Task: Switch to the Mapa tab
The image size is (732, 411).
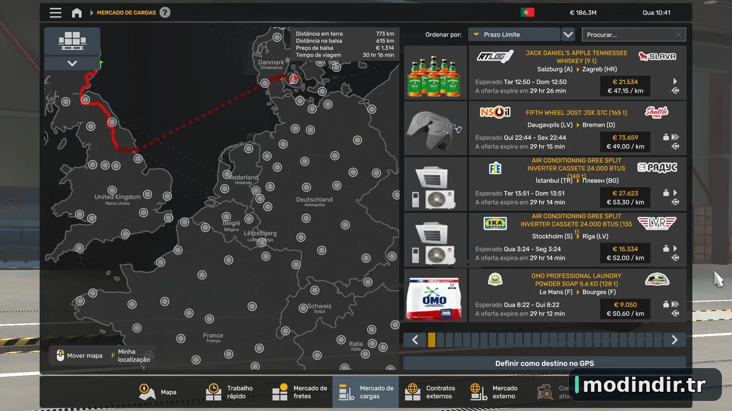Action: point(158,392)
